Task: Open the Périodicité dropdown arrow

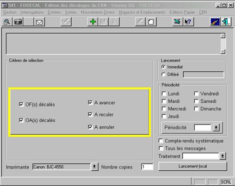Action: [x=216, y=128]
